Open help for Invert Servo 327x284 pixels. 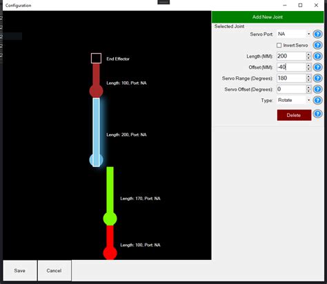point(317,45)
